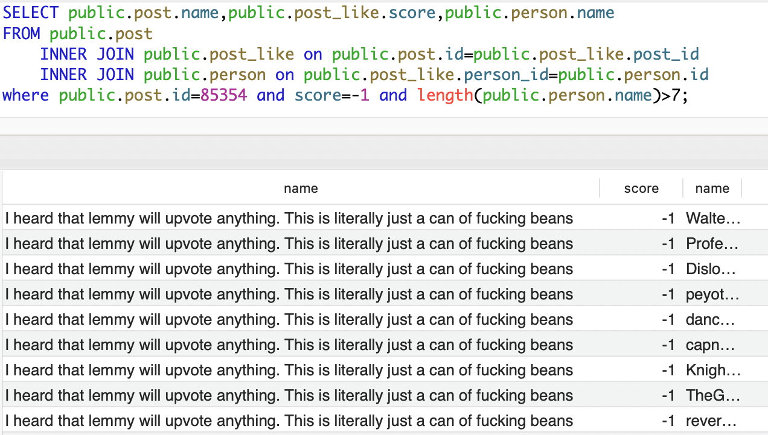Click the capn… name cell
This screenshot has width=768, height=435.
711,345
